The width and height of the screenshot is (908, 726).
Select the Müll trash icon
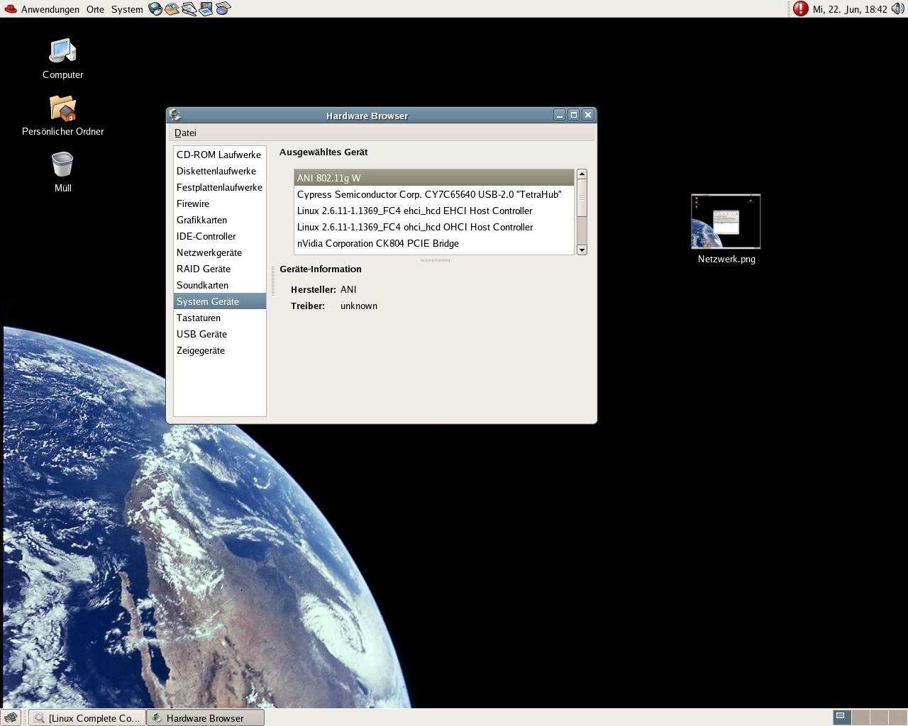[62, 172]
